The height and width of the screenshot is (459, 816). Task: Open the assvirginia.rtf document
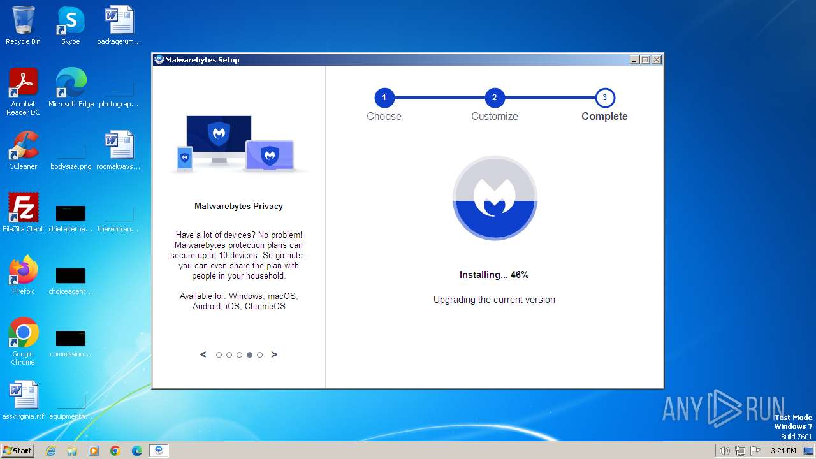coord(23,400)
